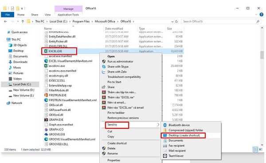
Task: Click the breadcrumb arrow after Microsoft Office
Action: click(118, 22)
